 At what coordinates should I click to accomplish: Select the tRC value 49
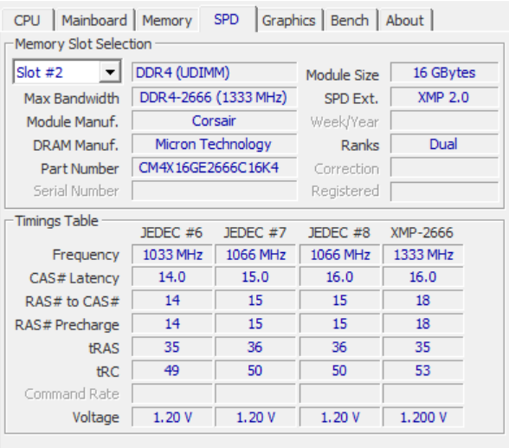tap(172, 371)
